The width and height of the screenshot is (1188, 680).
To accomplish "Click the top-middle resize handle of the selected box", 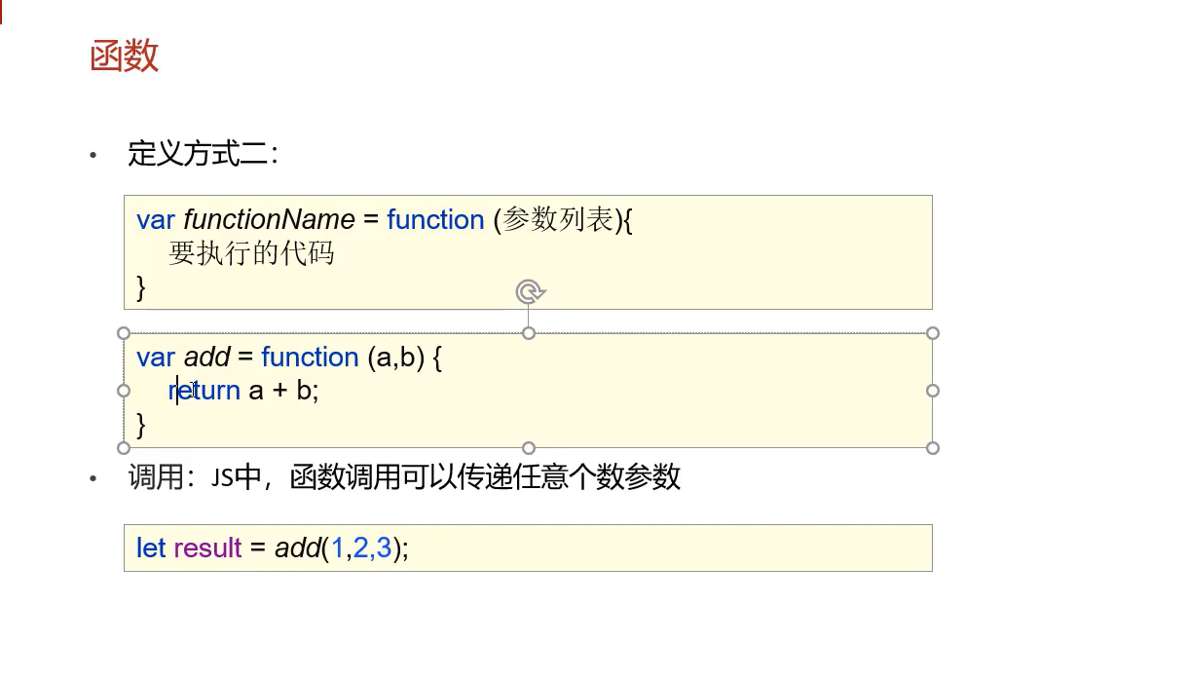I will click(529, 333).
